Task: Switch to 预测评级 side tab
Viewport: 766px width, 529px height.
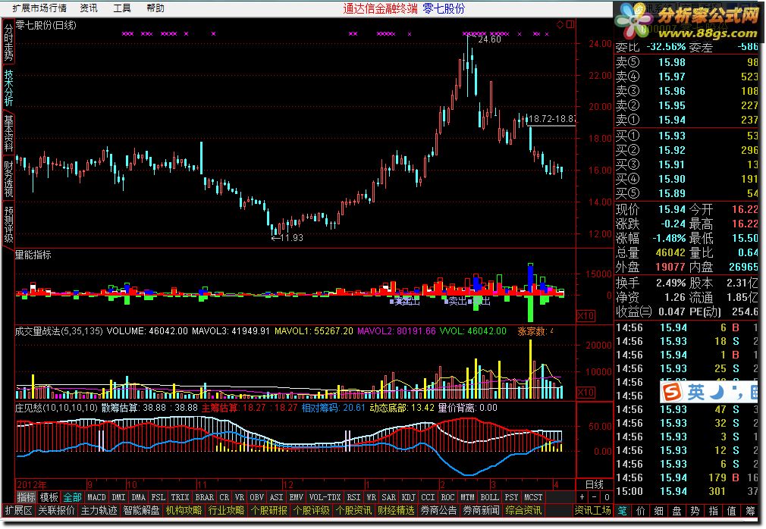Action: pos(8,224)
